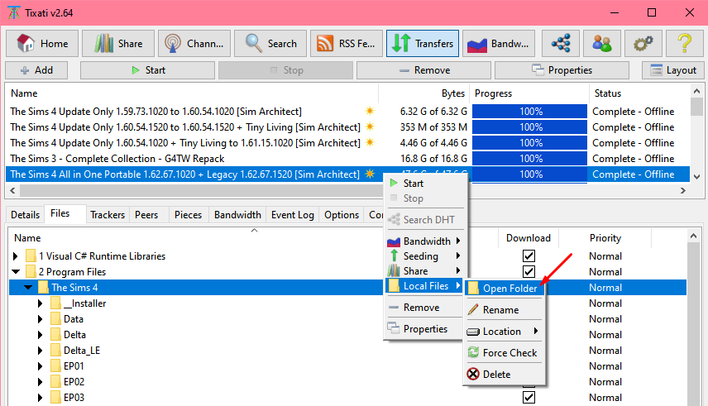Image resolution: width=708 pixels, height=406 pixels.
Task: Collapse The Sims 4 folder
Action: [x=28, y=287]
